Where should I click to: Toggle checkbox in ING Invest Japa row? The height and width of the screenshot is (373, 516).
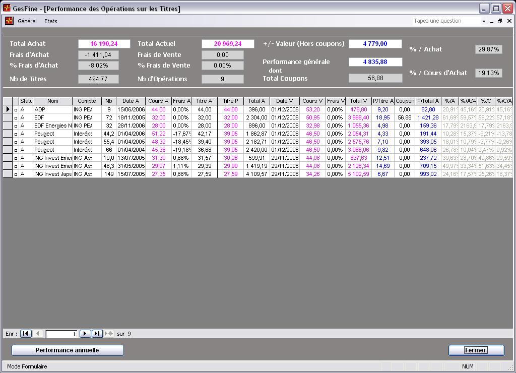(16, 174)
